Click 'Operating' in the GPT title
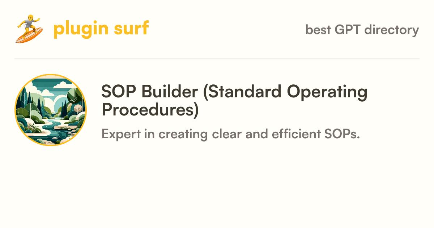434x228 pixels. click(327, 93)
